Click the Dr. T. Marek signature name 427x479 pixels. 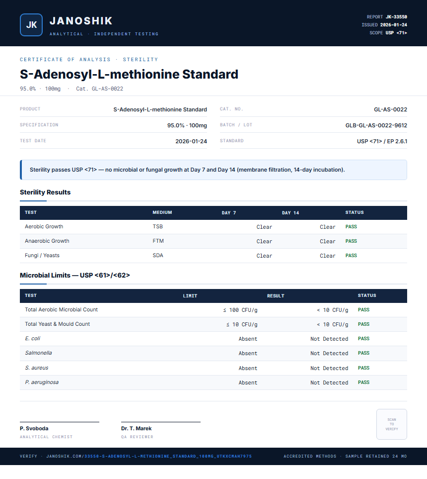[x=137, y=428]
